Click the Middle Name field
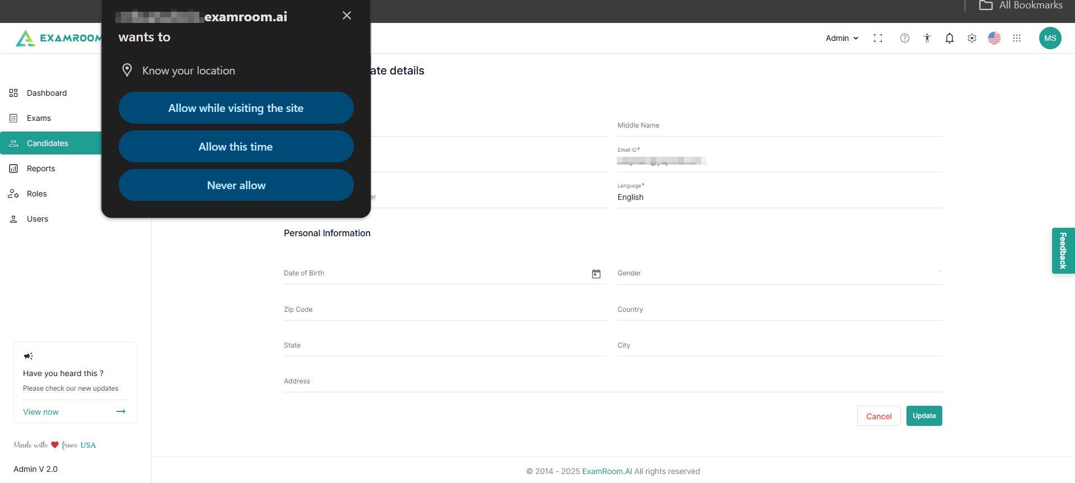Viewport: 1075px width, 483px height. coord(780,125)
